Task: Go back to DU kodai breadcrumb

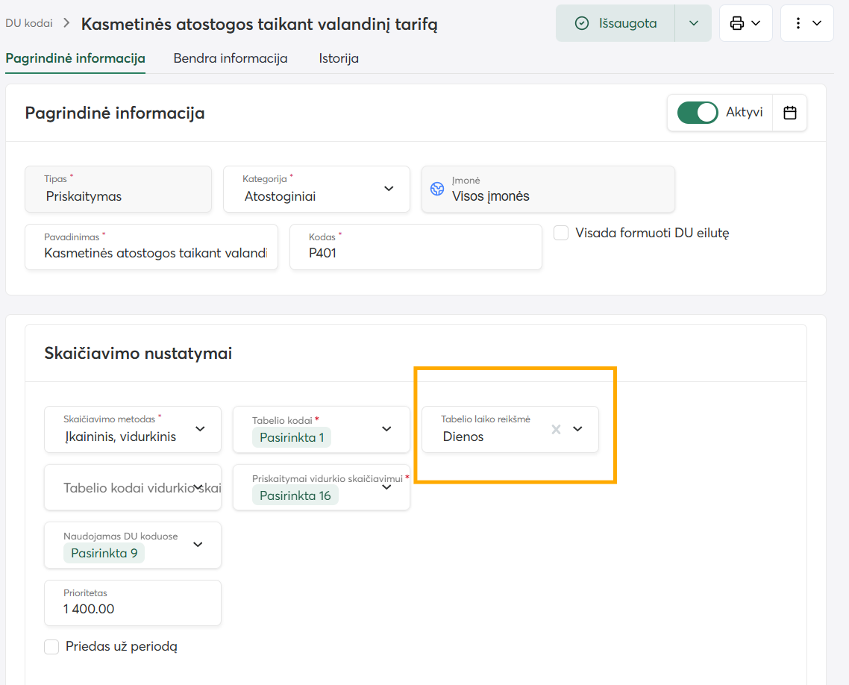Action: (29, 23)
